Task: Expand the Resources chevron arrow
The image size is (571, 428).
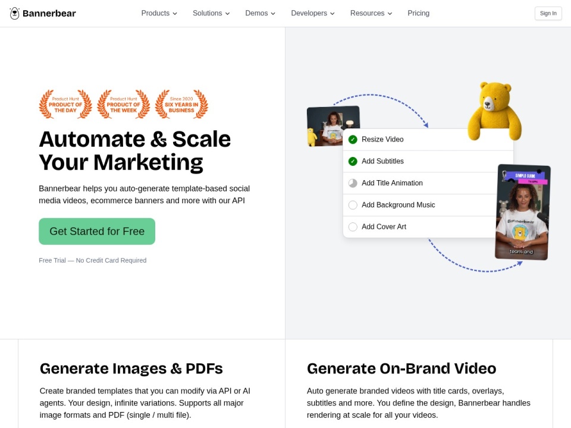Action: click(390, 14)
